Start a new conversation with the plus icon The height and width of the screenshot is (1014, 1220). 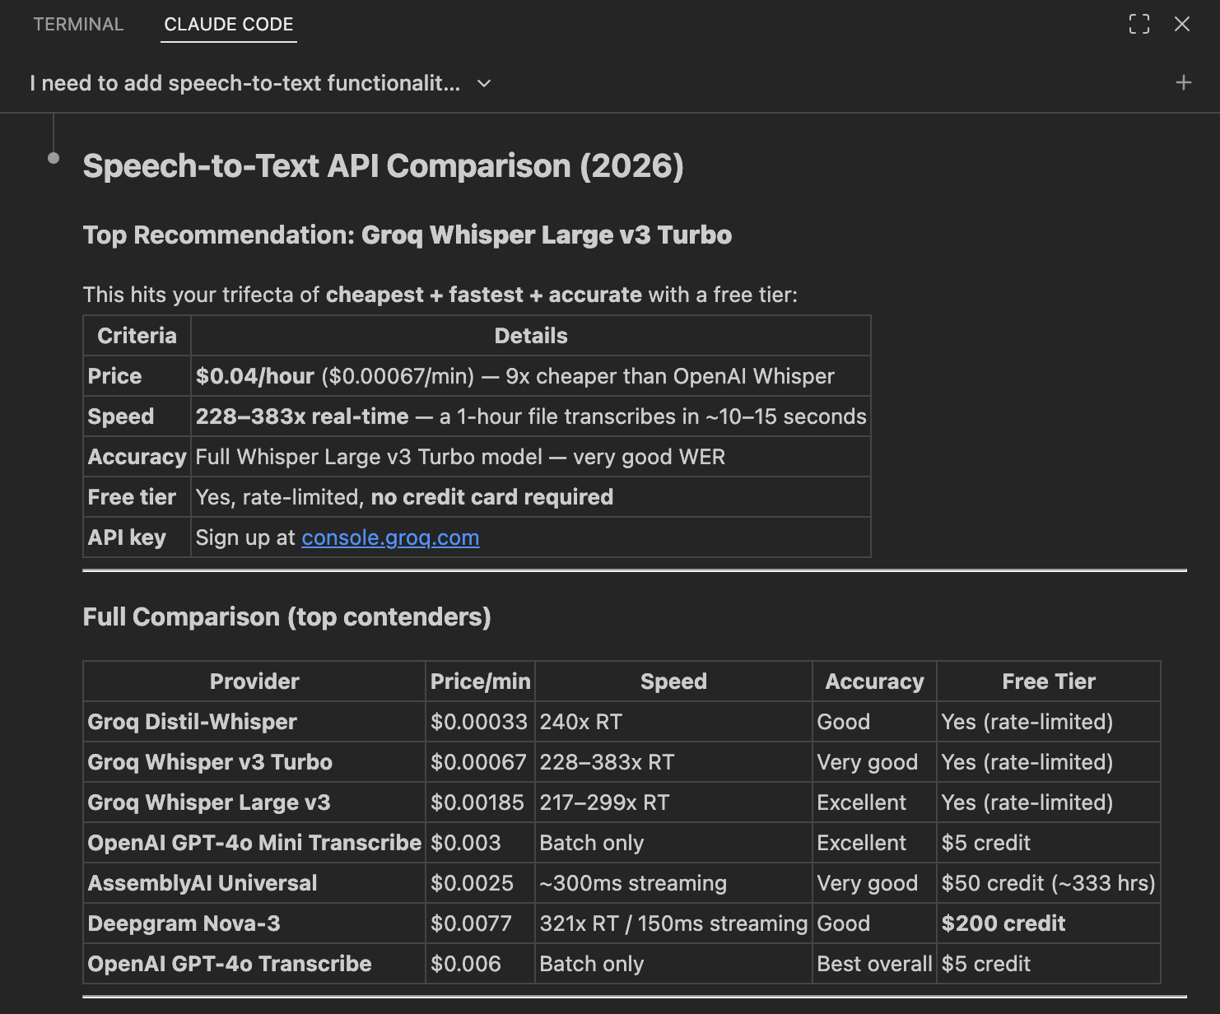1184,82
